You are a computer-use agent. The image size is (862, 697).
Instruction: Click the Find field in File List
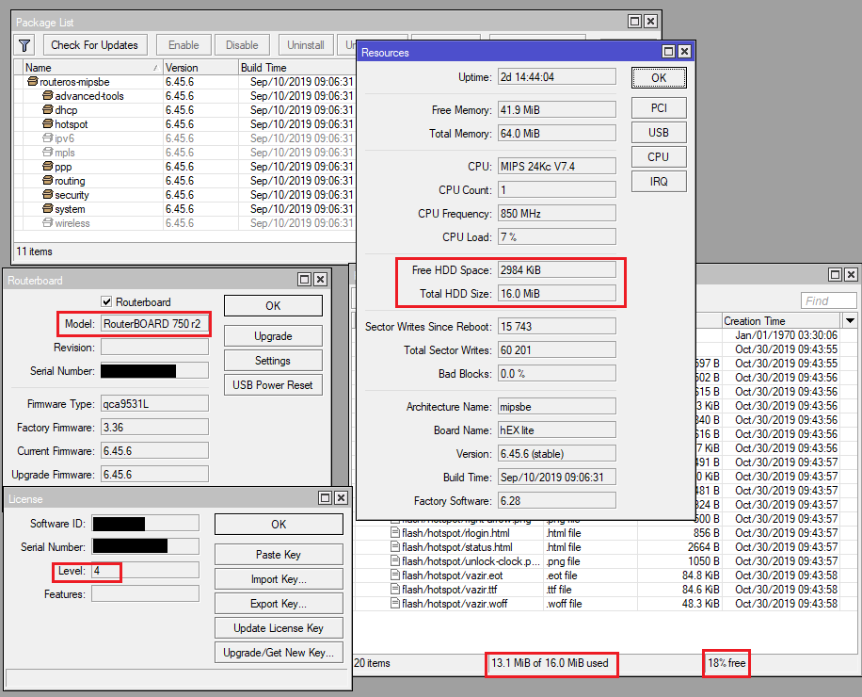click(828, 300)
